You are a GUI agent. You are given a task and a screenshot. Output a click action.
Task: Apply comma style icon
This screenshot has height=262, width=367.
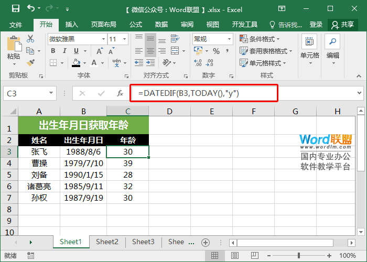227,51
